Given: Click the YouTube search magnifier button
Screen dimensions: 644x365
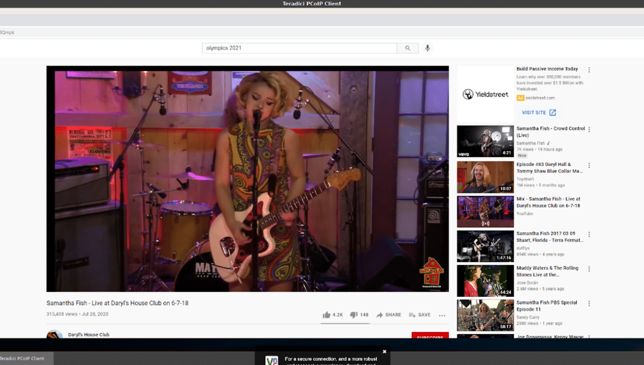Looking at the screenshot, I should coord(407,48).
